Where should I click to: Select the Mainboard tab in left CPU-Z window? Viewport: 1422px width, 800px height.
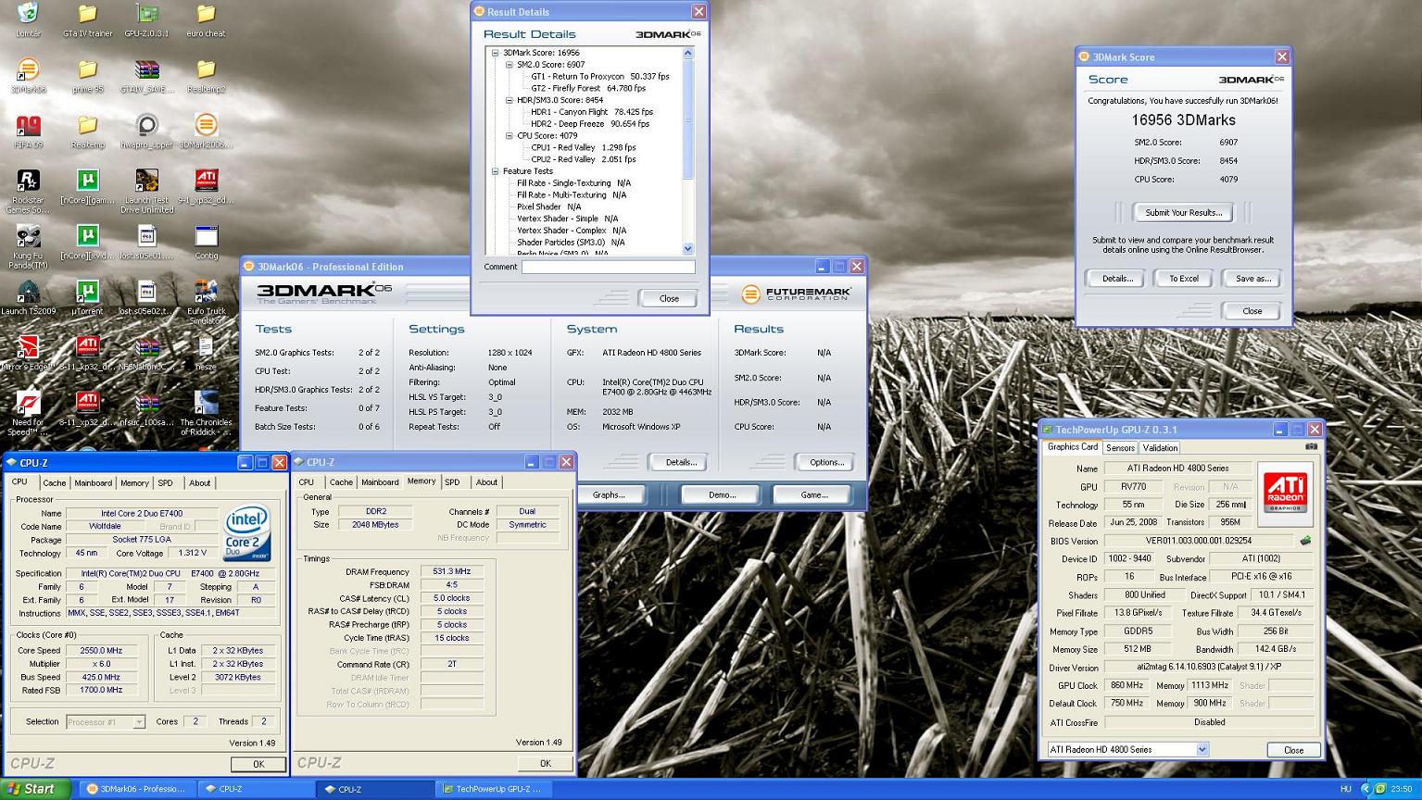tap(94, 483)
